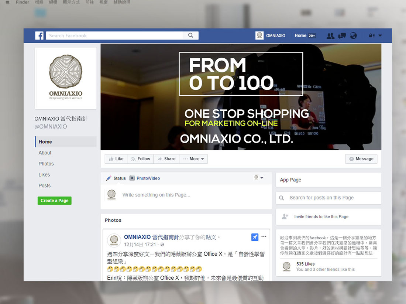
Task: Click the post timestamp 12月14日 17:21
Action: coord(140,245)
